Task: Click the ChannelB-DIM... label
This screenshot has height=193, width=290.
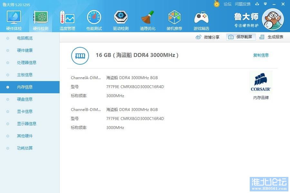Action: (86, 109)
